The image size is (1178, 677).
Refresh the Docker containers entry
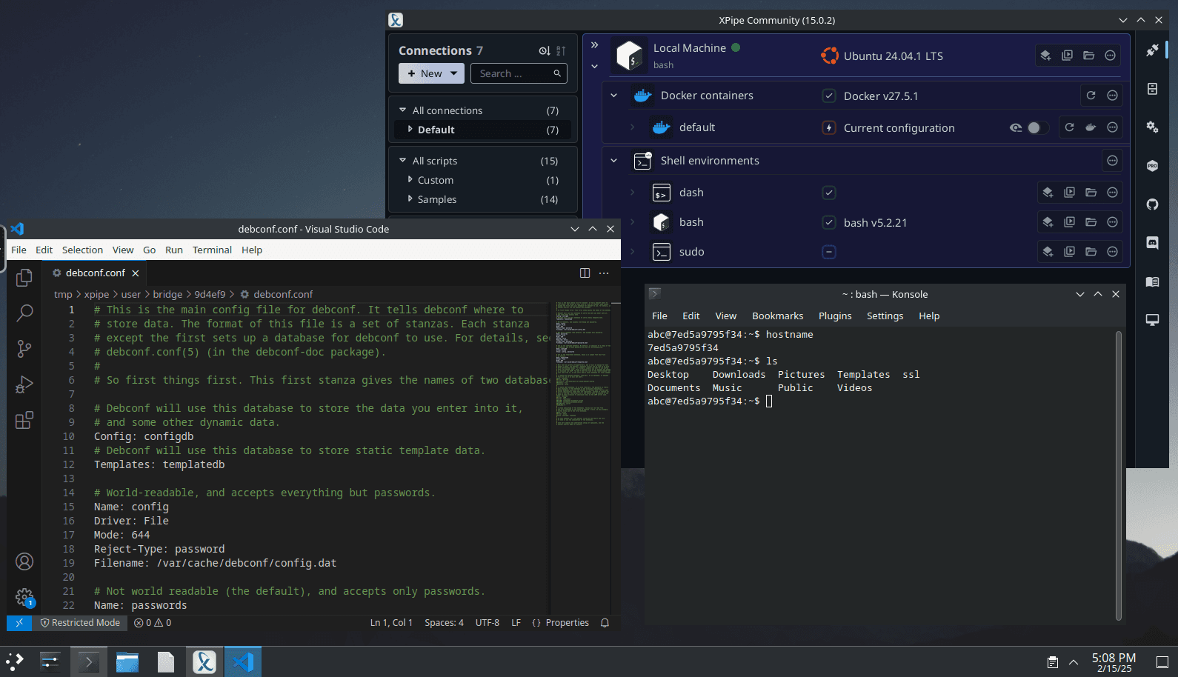pos(1091,96)
